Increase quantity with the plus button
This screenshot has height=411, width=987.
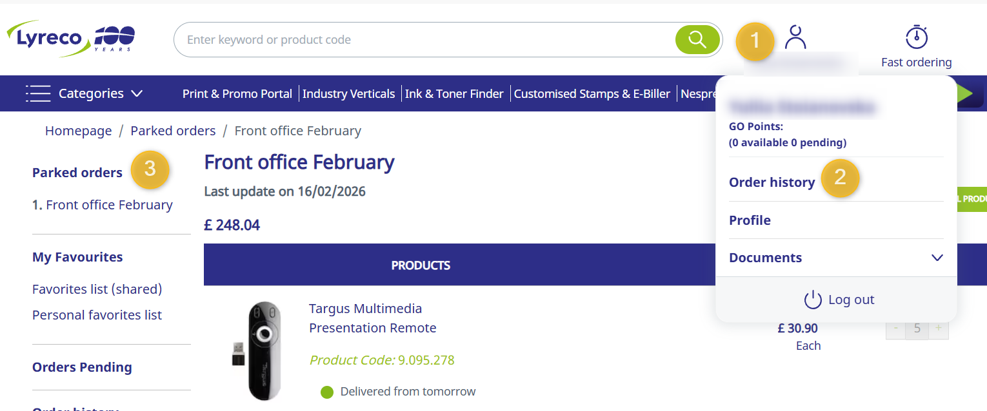(x=938, y=329)
